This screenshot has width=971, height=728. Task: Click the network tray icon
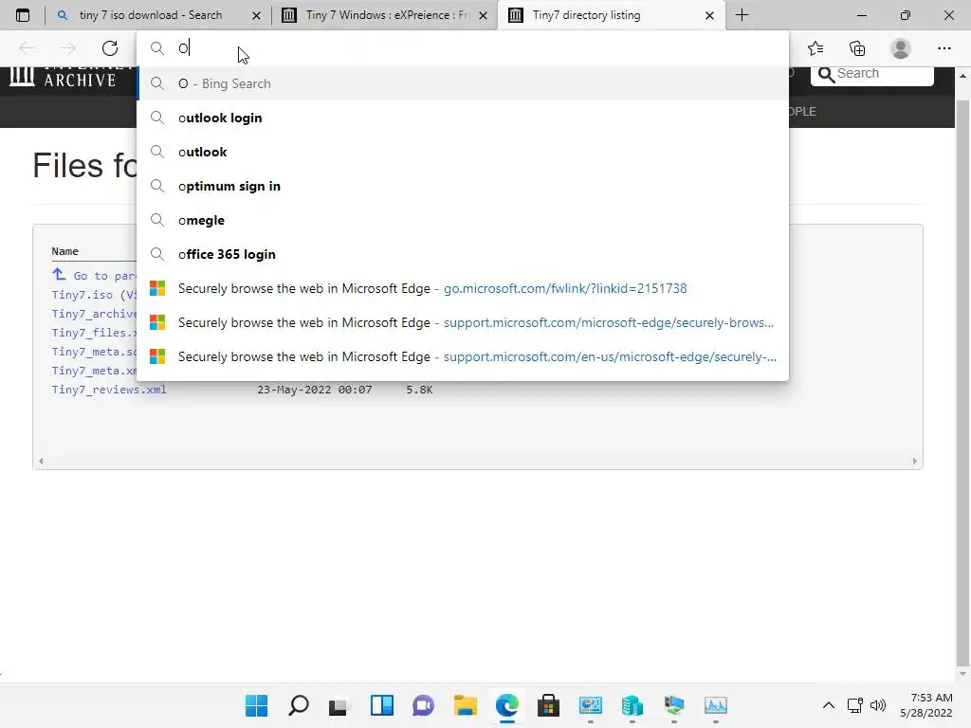[x=855, y=705]
